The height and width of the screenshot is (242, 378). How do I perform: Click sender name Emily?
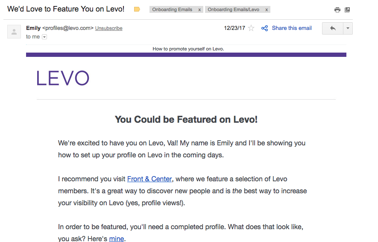[x=33, y=28]
